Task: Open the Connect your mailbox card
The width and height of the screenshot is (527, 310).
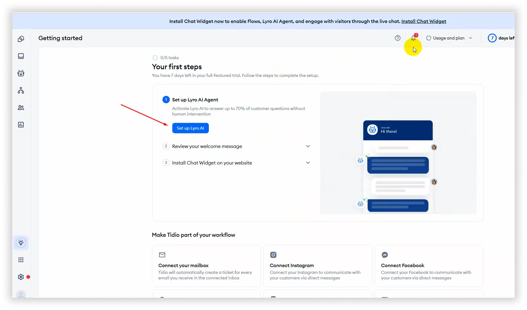Action: tap(206, 266)
